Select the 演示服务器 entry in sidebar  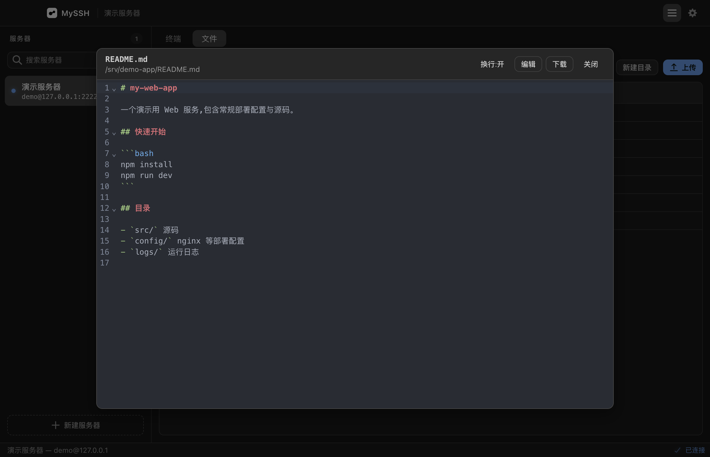(x=51, y=91)
